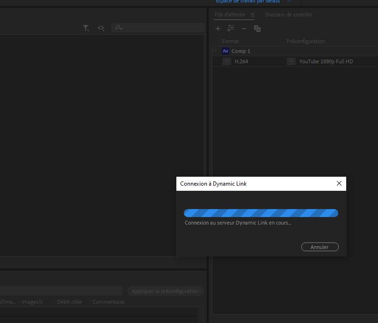Select the Comp 1 queue item

295,51
